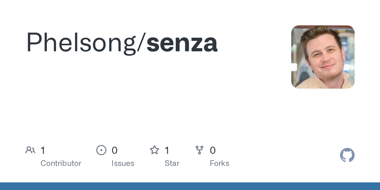Select the "Contributor" label

click(61, 163)
